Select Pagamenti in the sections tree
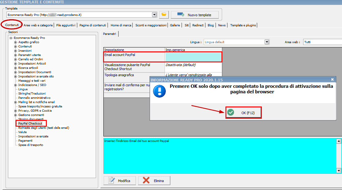This screenshot has height=190, width=342. click(x=25, y=141)
